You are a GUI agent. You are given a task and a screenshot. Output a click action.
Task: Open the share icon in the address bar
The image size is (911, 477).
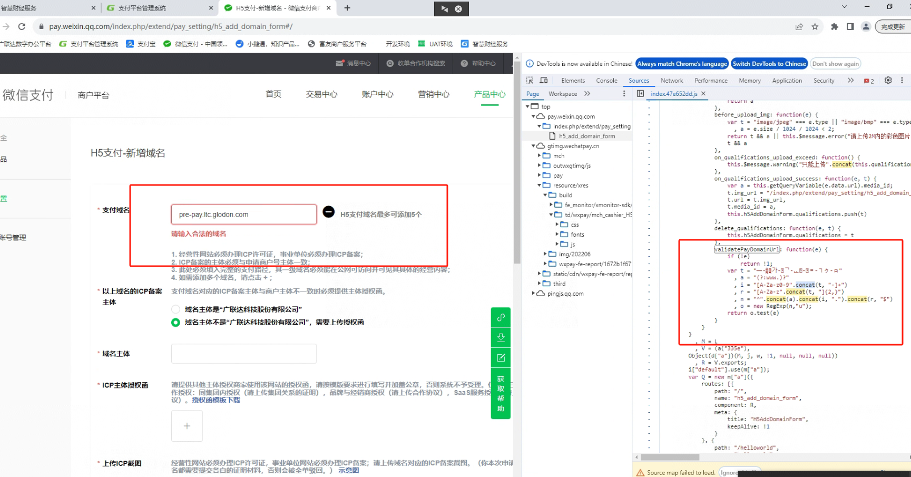point(799,26)
